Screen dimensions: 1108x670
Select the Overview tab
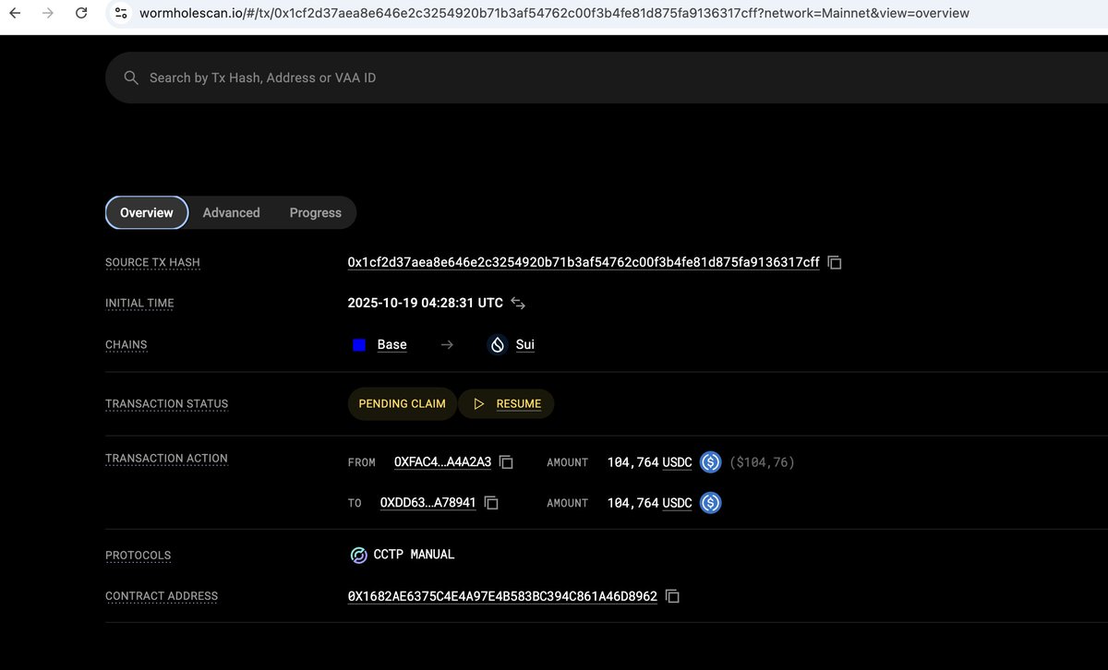coord(147,212)
